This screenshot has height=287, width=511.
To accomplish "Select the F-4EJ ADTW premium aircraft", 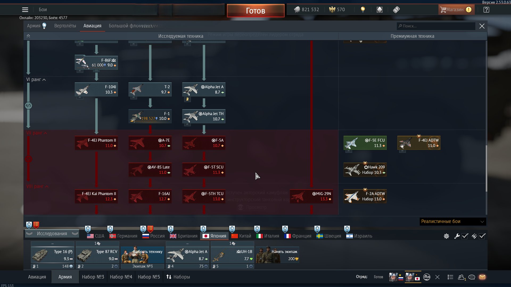I will [419, 143].
